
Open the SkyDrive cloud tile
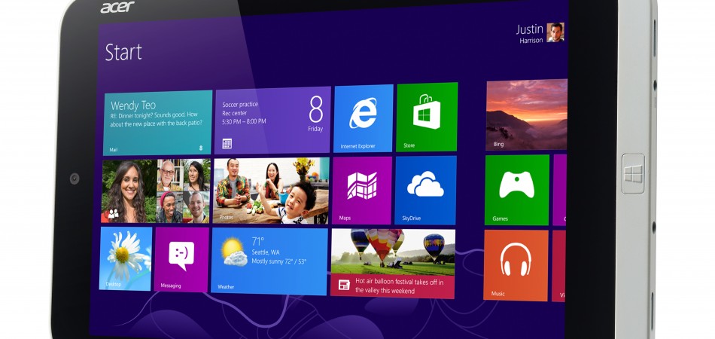click(x=425, y=190)
